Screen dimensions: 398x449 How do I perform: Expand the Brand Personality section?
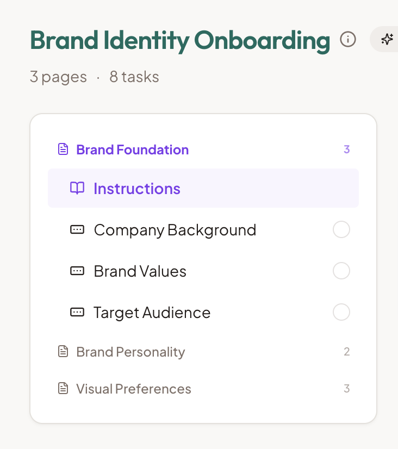pos(130,352)
